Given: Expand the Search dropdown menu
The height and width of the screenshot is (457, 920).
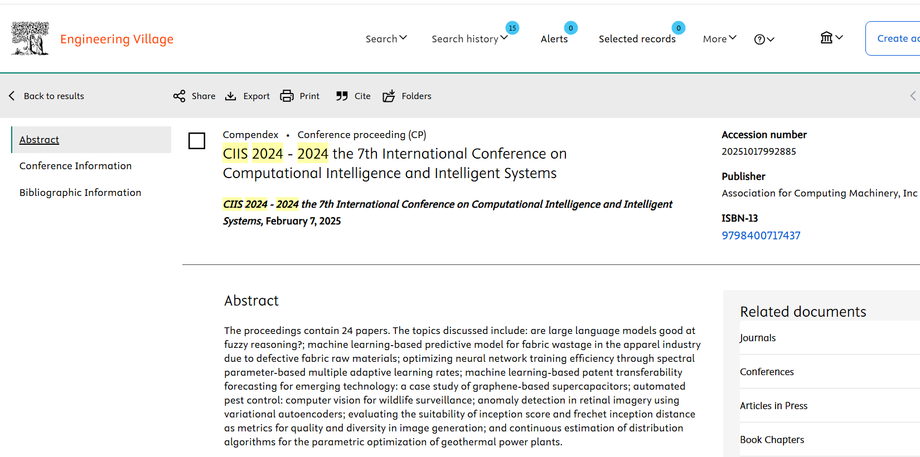Looking at the screenshot, I should pyautogui.click(x=386, y=39).
